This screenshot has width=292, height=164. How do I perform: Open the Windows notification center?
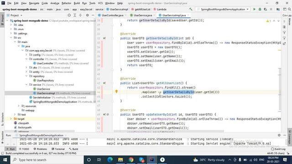click(x=285, y=160)
